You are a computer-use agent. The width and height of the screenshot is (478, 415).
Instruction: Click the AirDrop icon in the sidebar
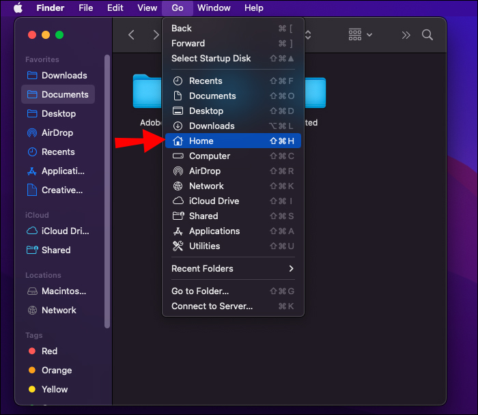click(32, 132)
